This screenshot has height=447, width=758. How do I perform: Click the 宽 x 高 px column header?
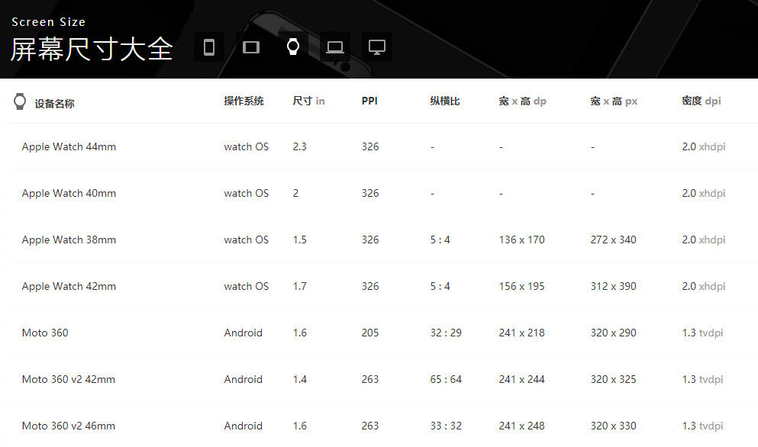click(614, 101)
